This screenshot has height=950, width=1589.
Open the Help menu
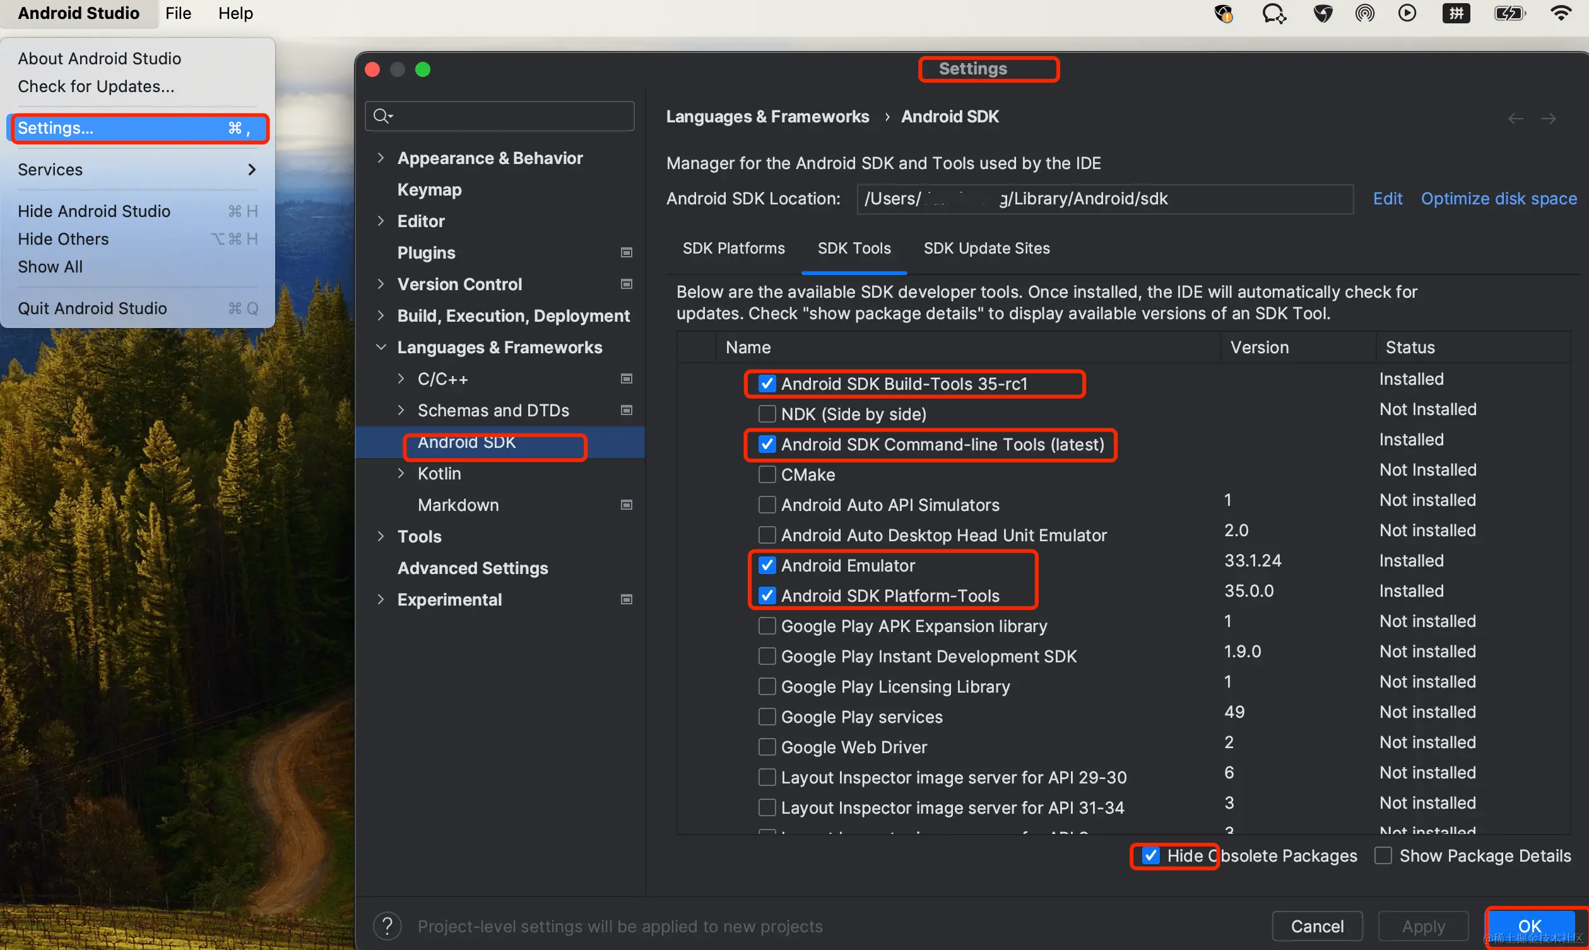(x=235, y=13)
